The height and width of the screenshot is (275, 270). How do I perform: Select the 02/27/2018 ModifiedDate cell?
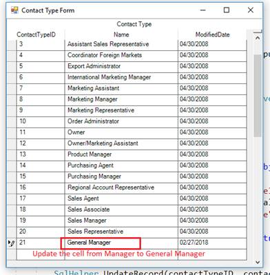tap(212, 243)
